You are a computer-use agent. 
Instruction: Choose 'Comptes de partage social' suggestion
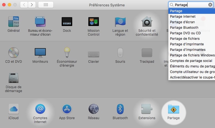[x=192, y=61]
